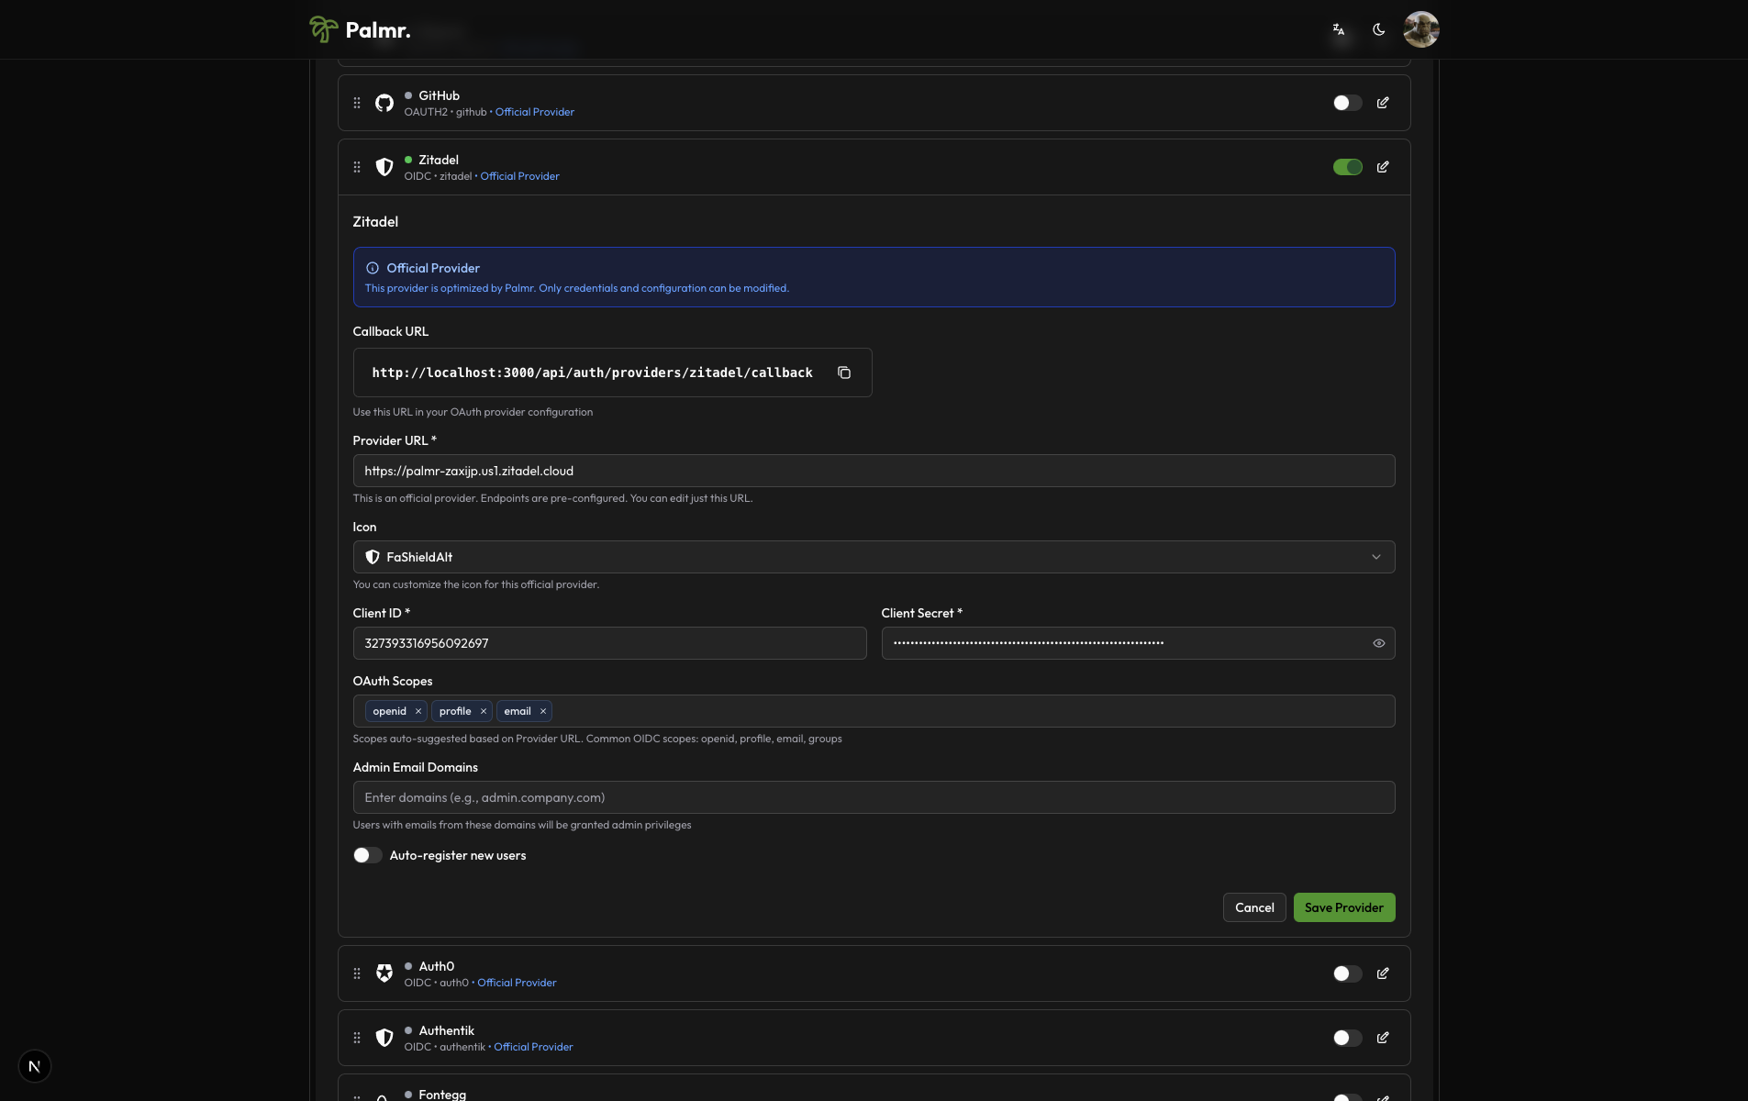Open the user avatar menu

coord(1420,29)
